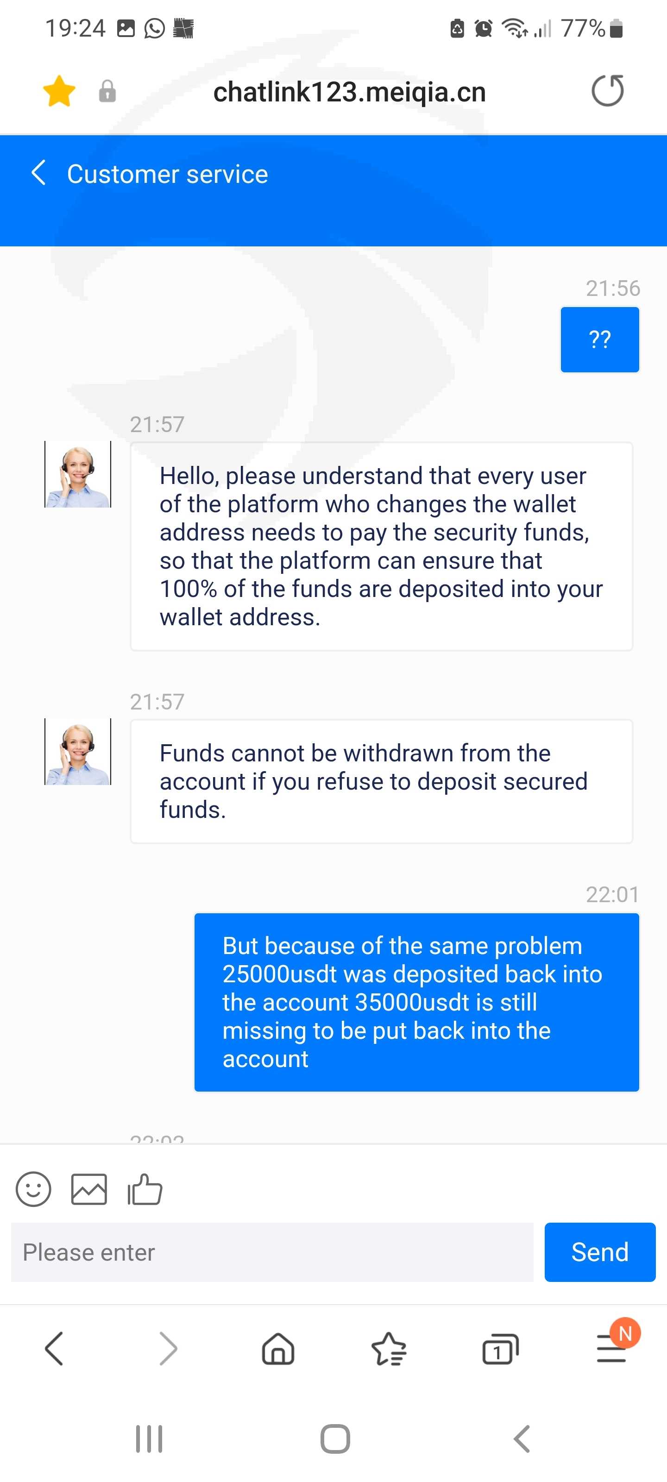
Task: Tap the yellow bookmark star icon
Action: pos(59,91)
